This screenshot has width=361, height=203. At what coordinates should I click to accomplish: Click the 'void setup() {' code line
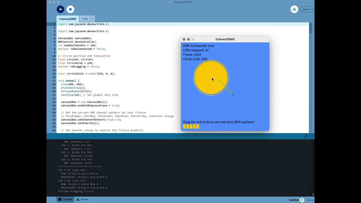coord(69,81)
